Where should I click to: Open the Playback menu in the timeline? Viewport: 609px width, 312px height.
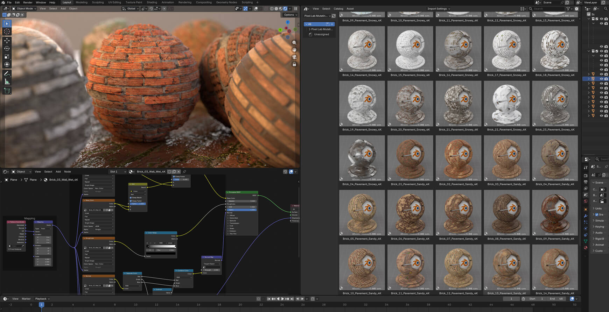pyautogui.click(x=42, y=299)
